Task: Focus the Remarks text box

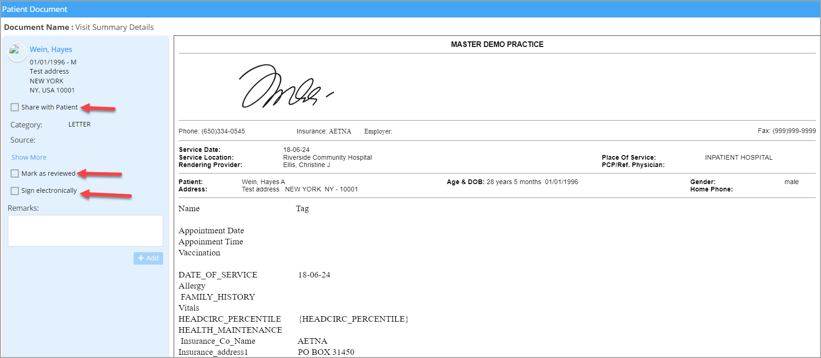Action: point(85,231)
